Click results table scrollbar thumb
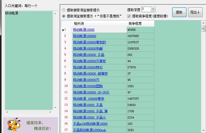 pos(203,29)
